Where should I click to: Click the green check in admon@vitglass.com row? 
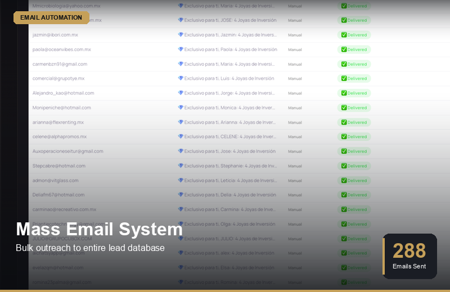(344, 180)
